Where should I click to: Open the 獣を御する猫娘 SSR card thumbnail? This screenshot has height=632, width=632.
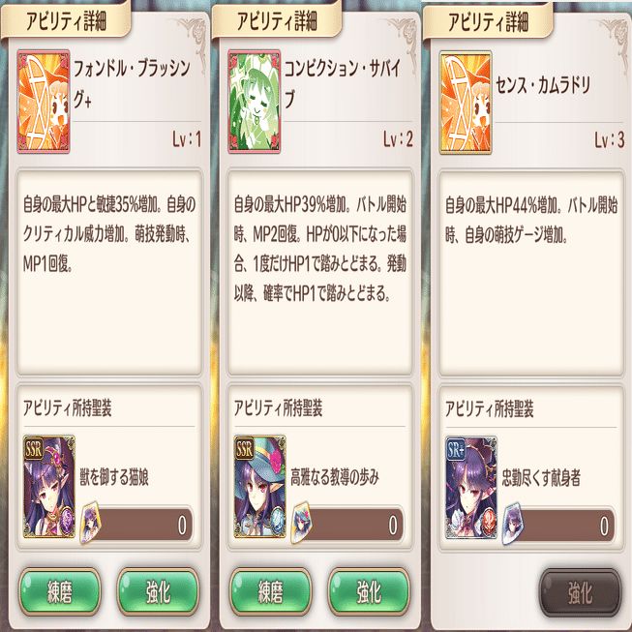point(49,486)
